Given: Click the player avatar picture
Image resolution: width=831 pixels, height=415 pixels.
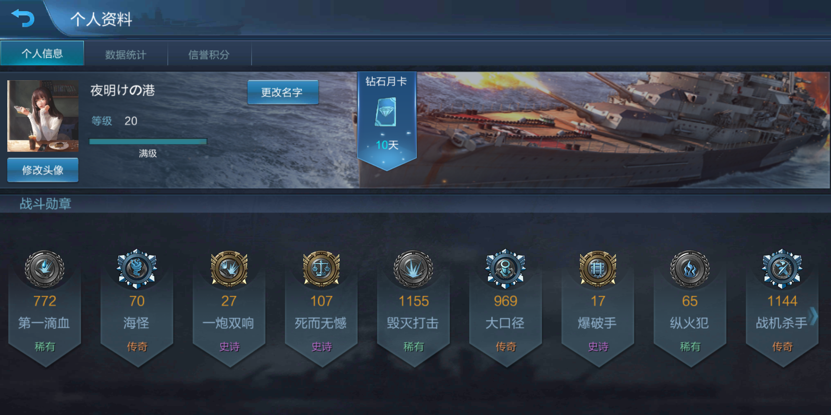Looking at the screenshot, I should point(43,116).
